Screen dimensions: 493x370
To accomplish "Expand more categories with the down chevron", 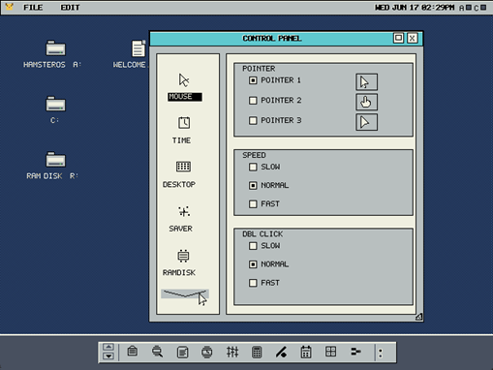I will click(185, 293).
